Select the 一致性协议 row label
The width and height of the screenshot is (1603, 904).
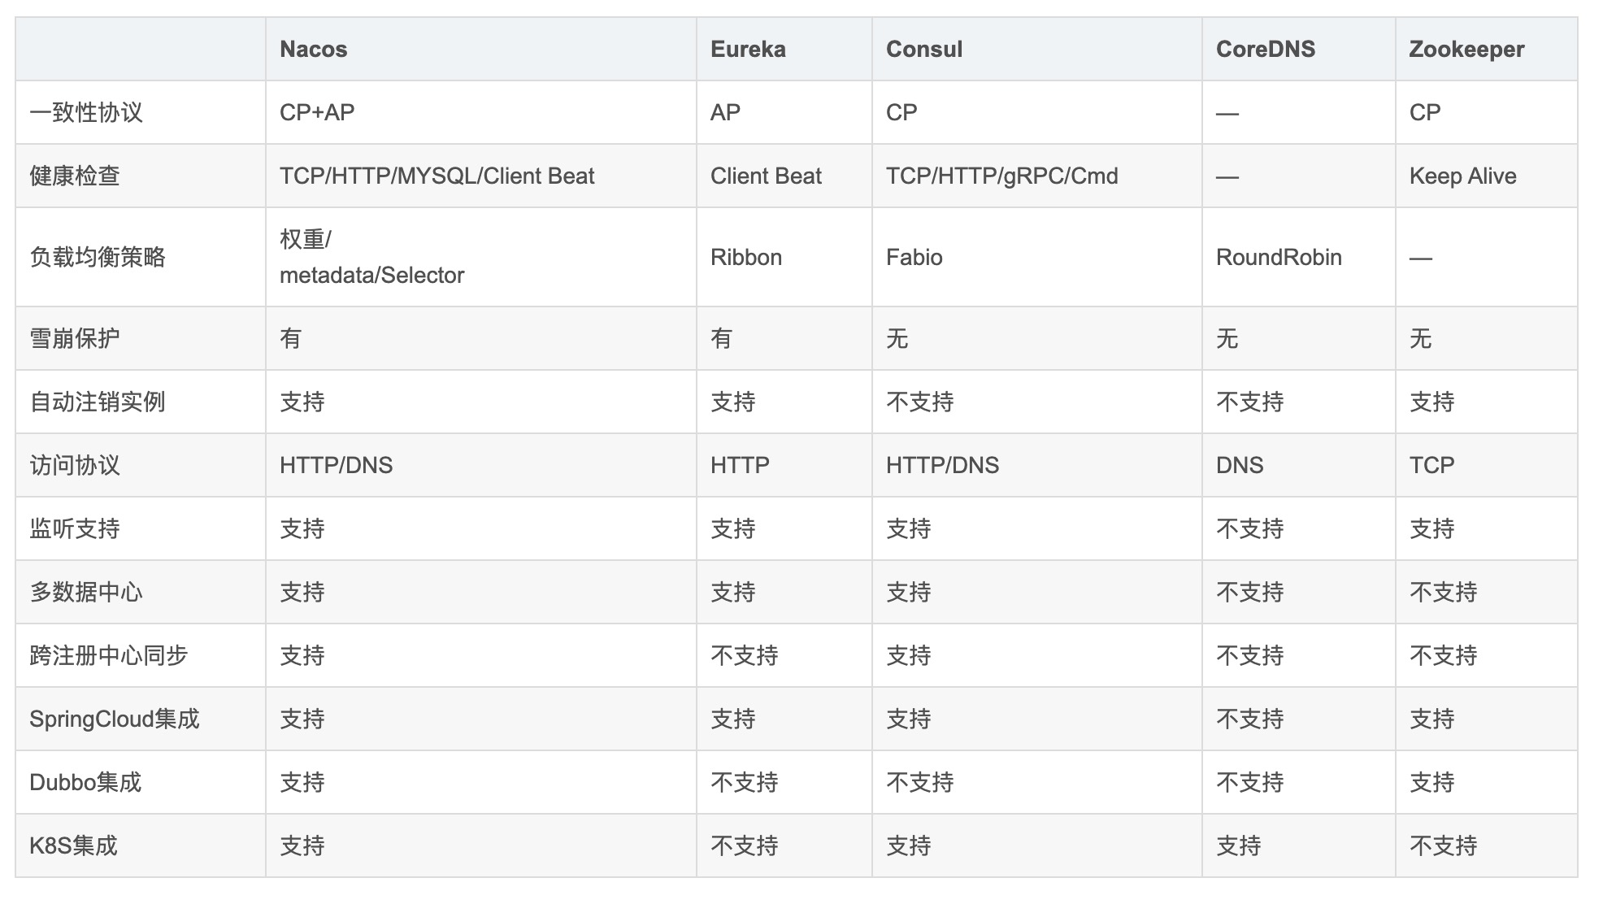86,113
